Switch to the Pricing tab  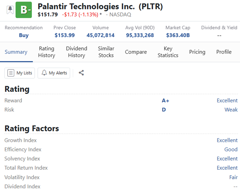(x=197, y=52)
